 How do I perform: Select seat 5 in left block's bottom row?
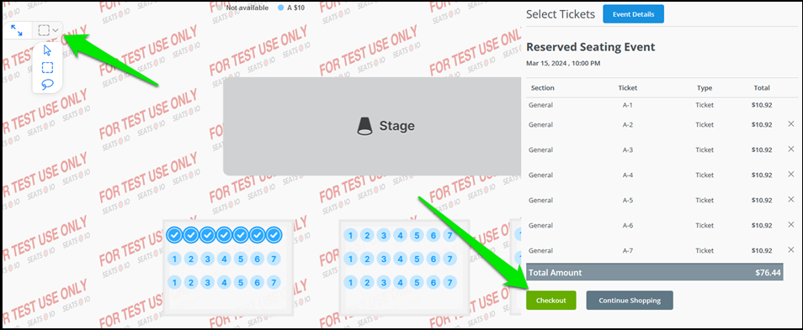pos(241,282)
